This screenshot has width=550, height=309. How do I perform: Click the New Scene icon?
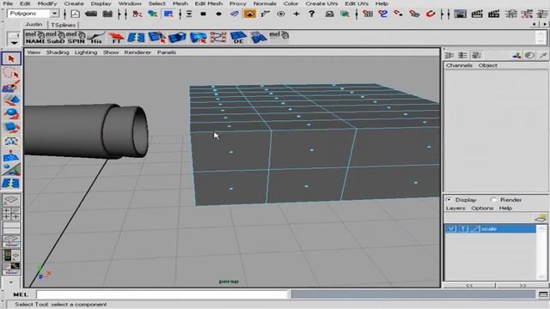point(76,14)
